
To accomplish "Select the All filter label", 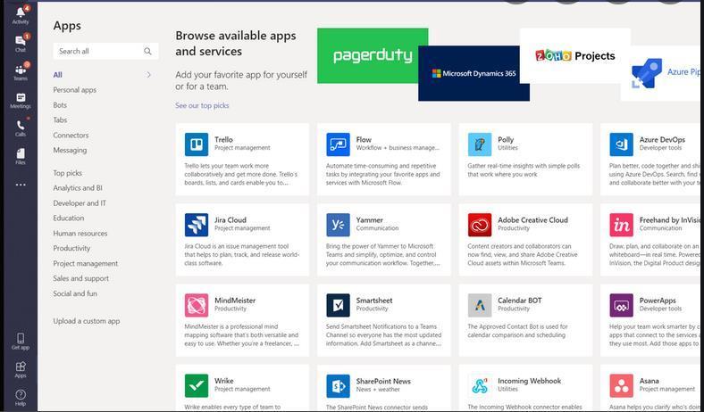I will coord(57,75).
